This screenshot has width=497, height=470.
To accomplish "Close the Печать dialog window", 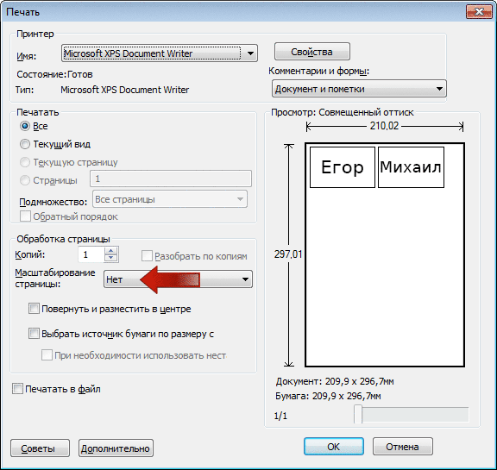I will click(479, 12).
